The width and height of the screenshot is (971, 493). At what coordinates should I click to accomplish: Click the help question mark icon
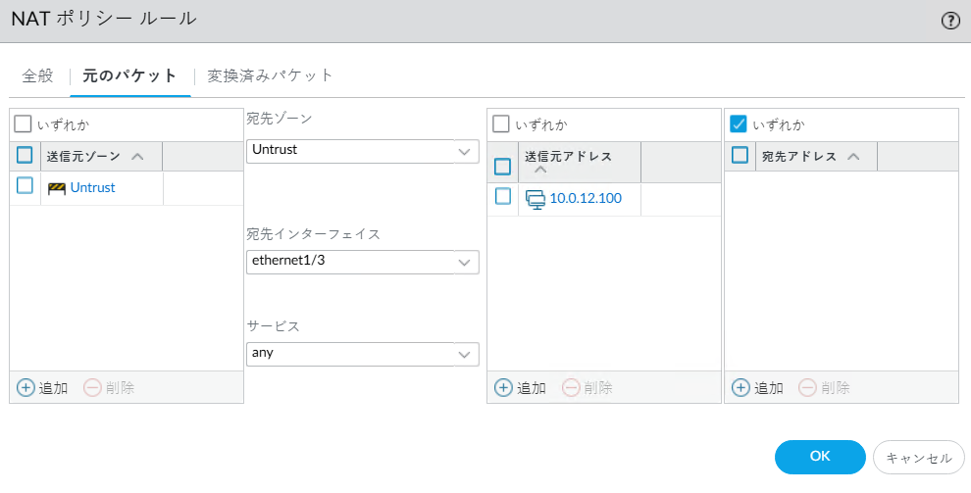pyautogui.click(x=949, y=21)
